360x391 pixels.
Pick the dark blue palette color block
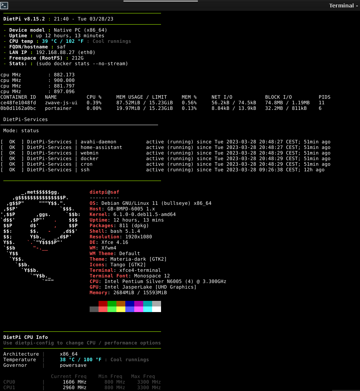click(130, 303)
